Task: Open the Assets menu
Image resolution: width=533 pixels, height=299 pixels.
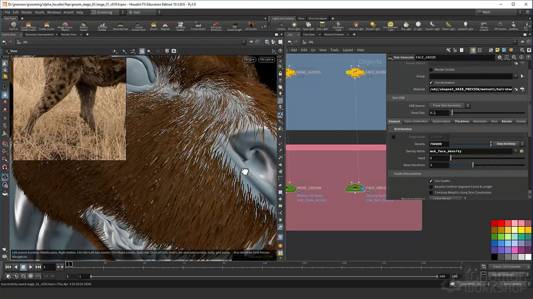Action: tap(40, 12)
